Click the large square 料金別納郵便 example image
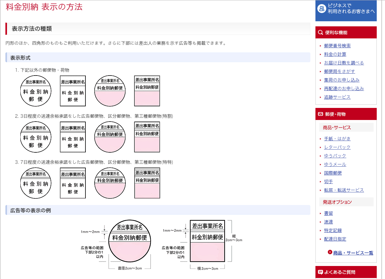The image size is (385, 279). (x=207, y=241)
